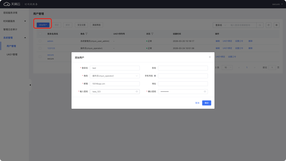Image resolution: width=286 pixels, height=161 pixels.
Task: Click 设置口令 for 123123 row
Action: 239,48
